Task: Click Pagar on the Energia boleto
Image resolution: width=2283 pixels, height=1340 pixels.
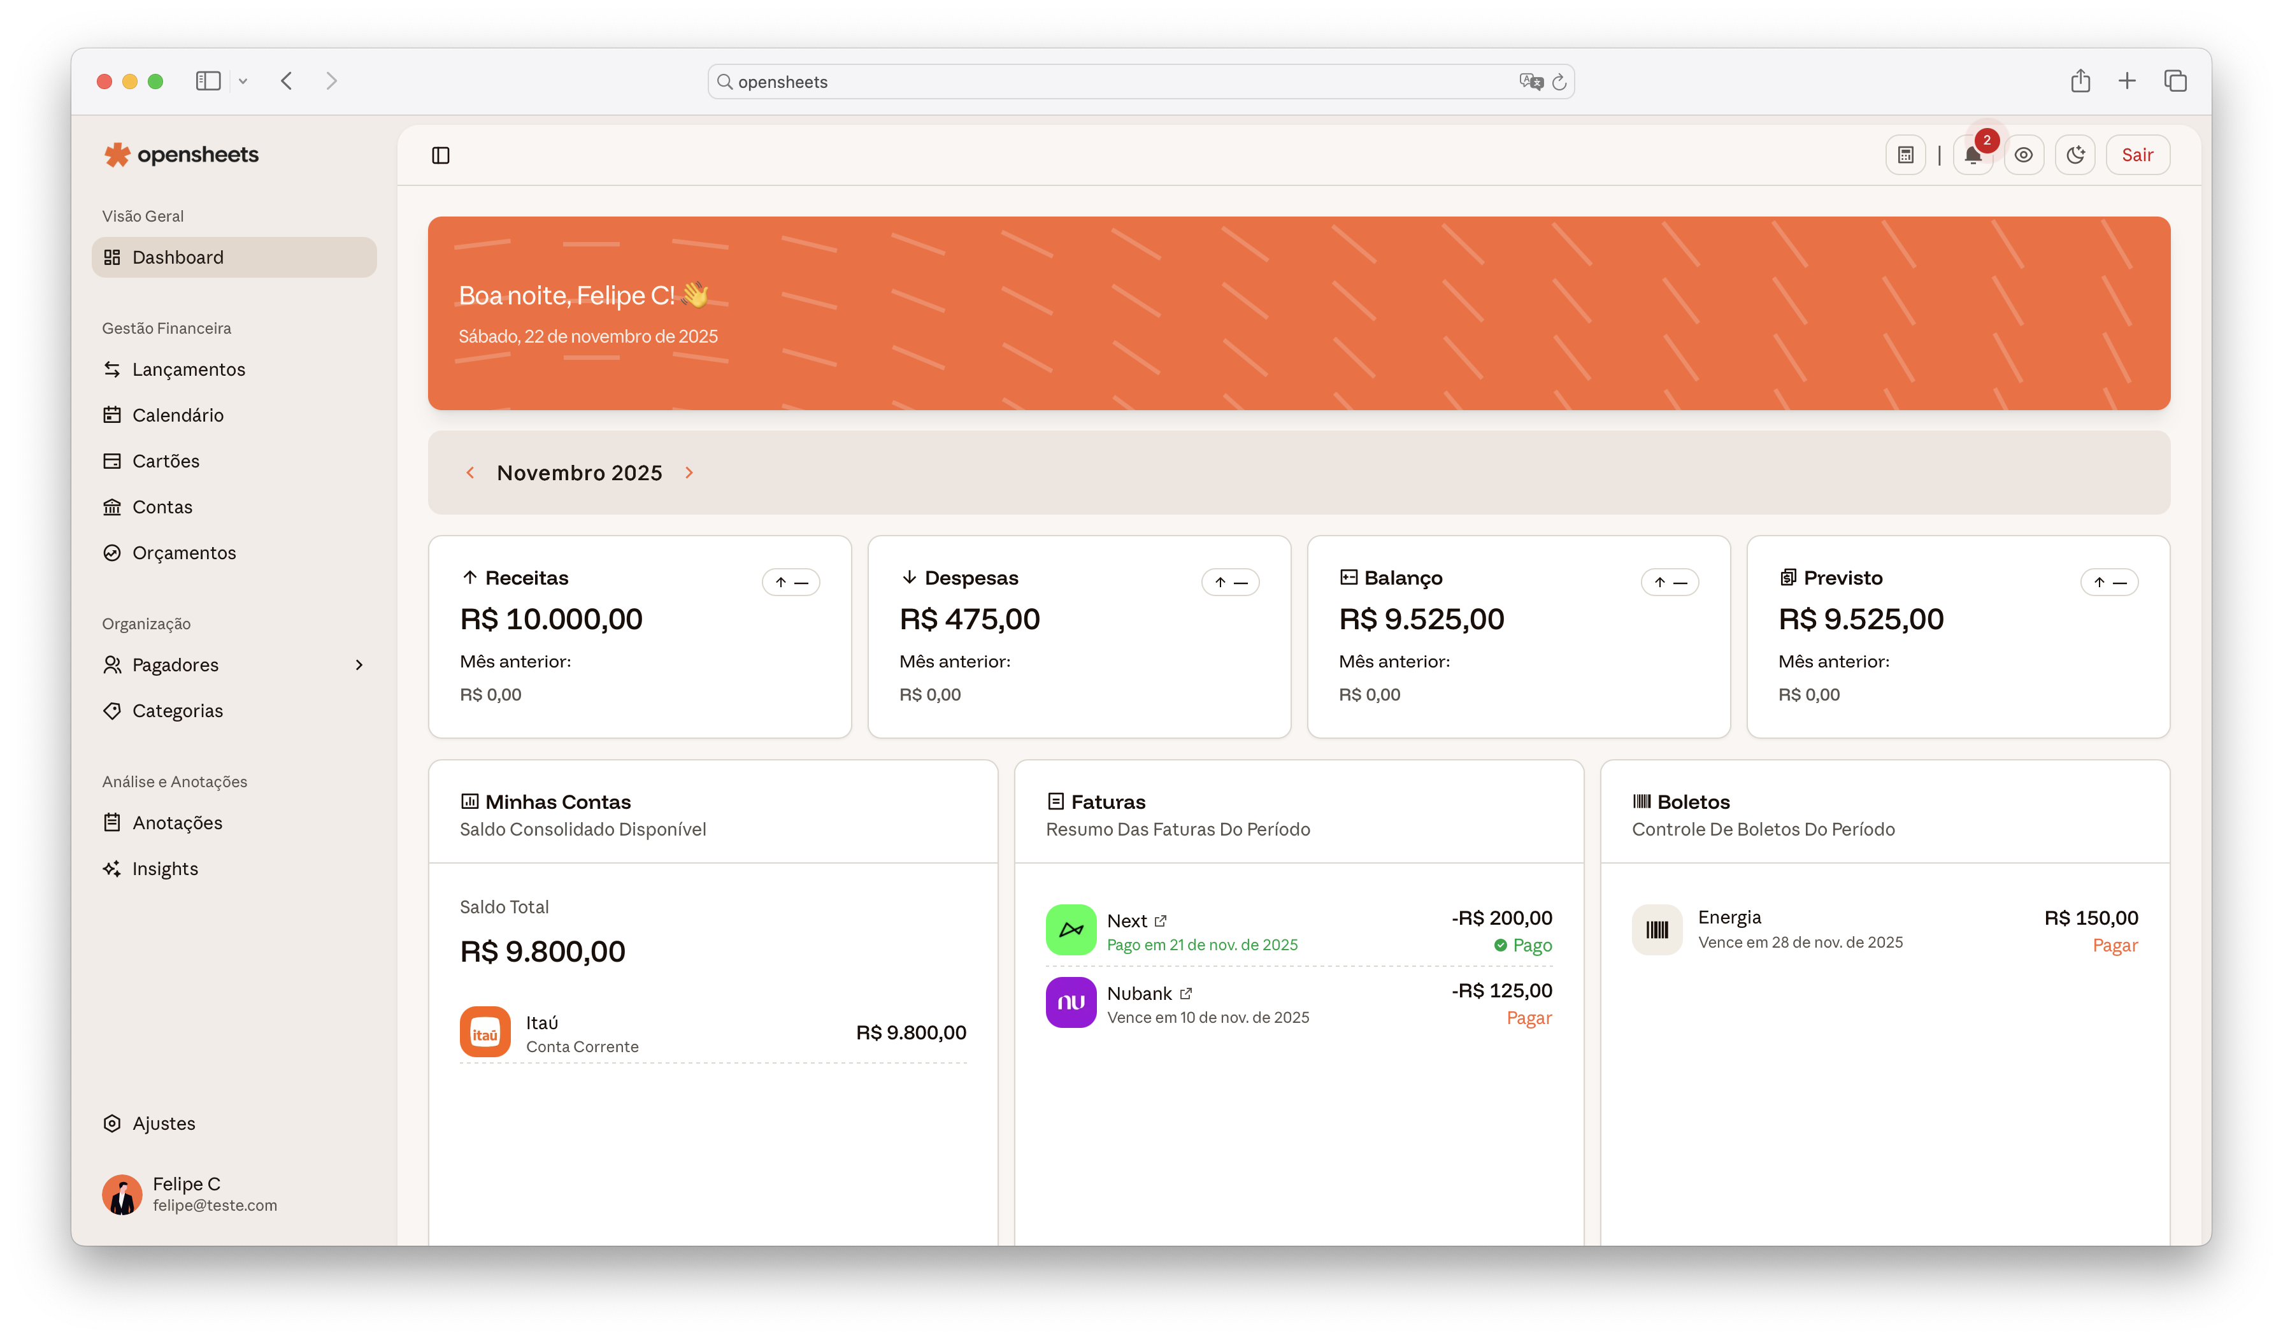Action: 2115,945
